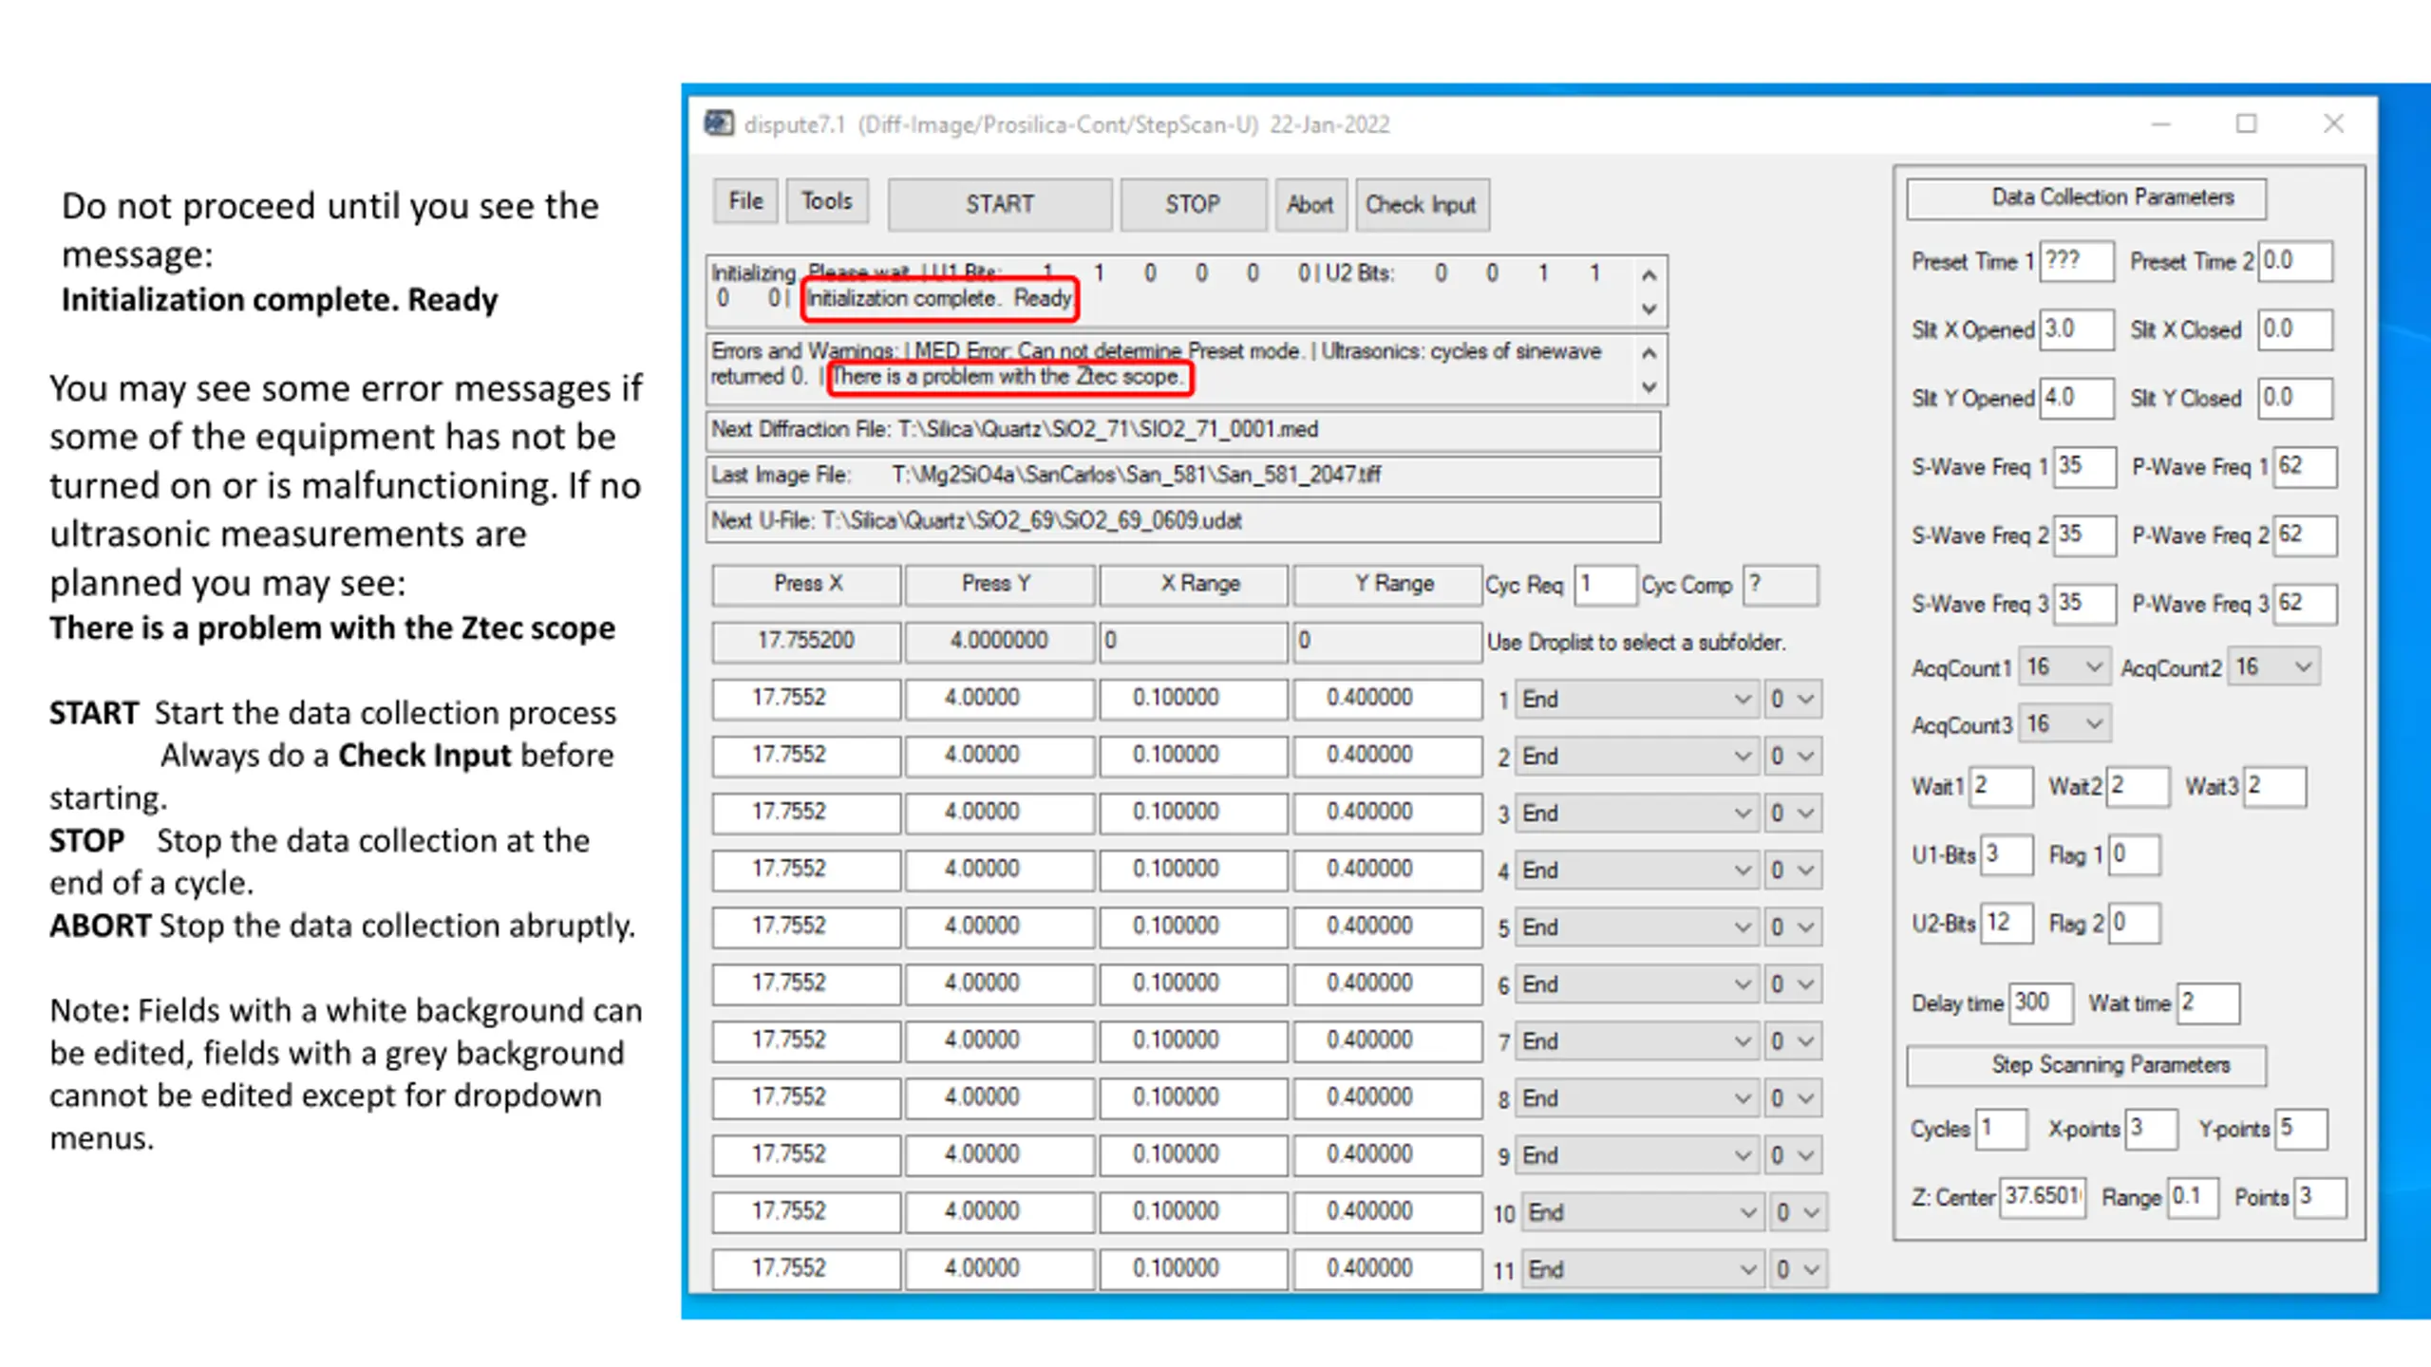Click the Slit X Opened field

tap(2077, 329)
